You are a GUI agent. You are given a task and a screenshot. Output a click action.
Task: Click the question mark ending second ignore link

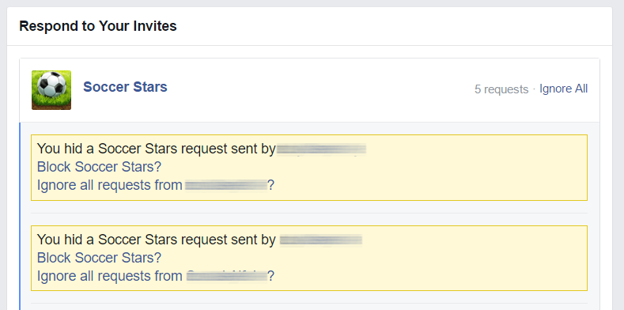click(x=271, y=276)
